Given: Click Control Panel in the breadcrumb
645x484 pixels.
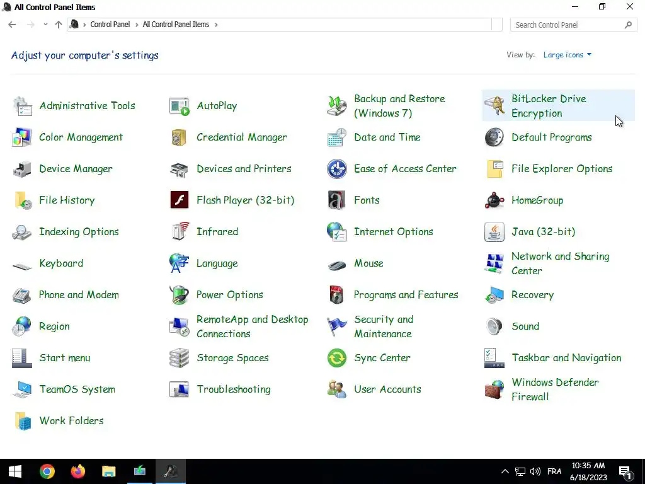Looking at the screenshot, I should [110, 25].
